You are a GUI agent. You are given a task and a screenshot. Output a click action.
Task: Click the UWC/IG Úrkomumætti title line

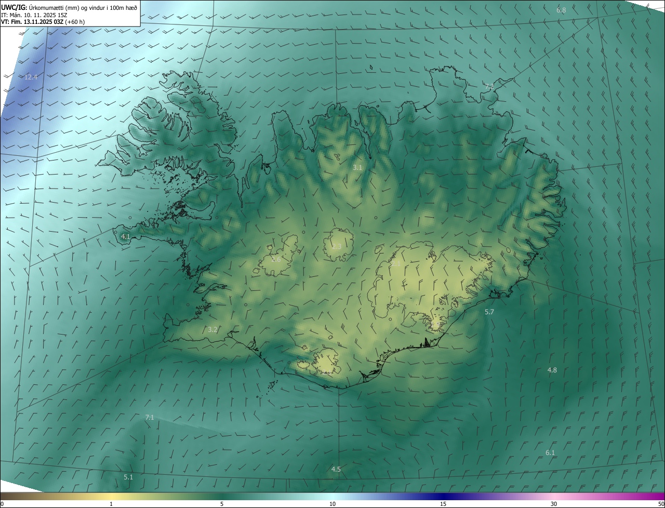tap(69, 7)
